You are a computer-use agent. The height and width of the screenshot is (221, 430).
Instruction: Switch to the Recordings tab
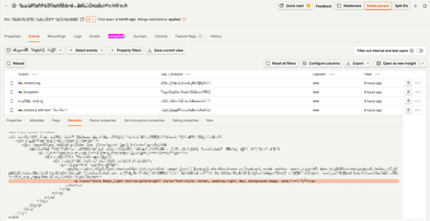pos(57,36)
